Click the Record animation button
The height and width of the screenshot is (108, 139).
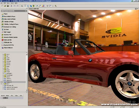(x=3, y=96)
